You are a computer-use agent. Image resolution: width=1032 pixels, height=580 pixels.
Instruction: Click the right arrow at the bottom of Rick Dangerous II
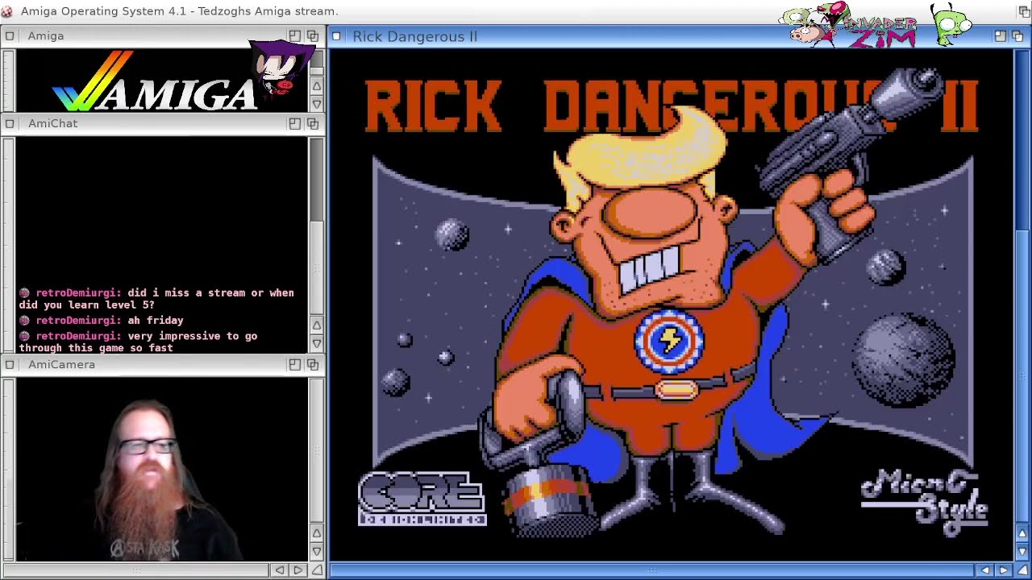[x=1004, y=570]
